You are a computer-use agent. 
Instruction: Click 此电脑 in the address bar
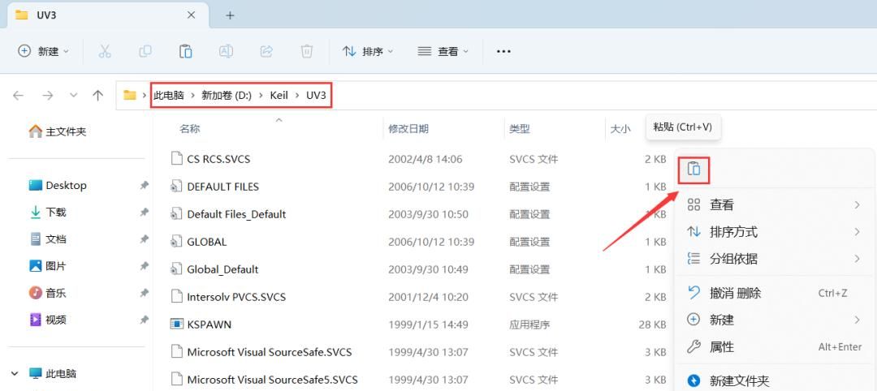click(x=169, y=96)
